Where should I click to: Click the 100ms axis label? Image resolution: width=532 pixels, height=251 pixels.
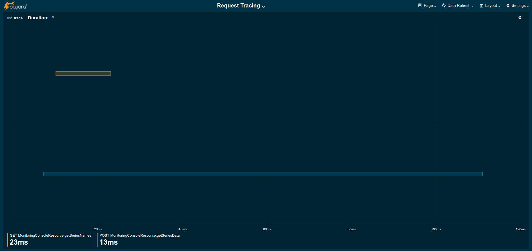436,229
